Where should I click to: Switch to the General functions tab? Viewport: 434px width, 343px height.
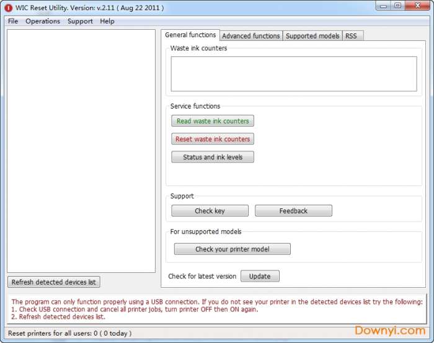click(190, 35)
